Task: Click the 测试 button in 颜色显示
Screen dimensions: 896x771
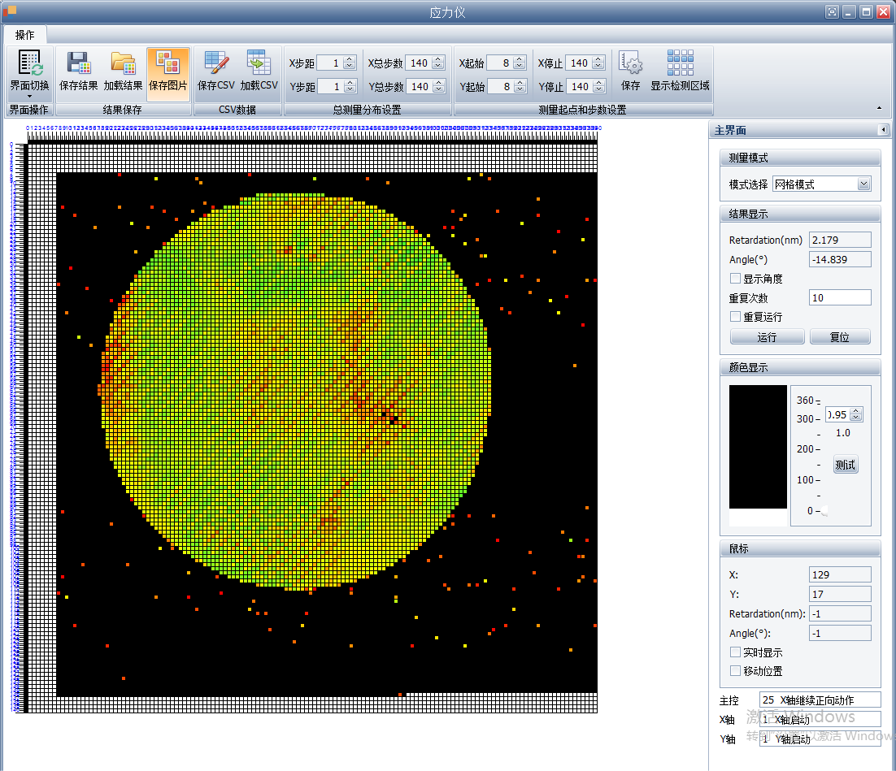Action: tap(846, 465)
